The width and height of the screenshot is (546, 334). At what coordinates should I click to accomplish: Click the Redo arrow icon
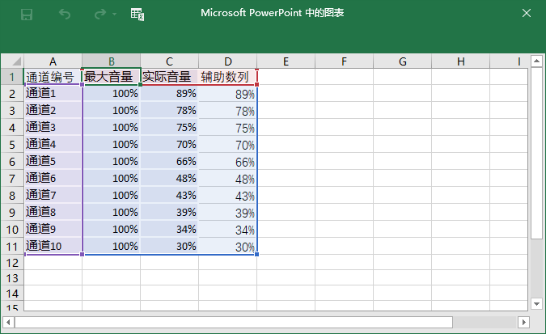[100, 15]
